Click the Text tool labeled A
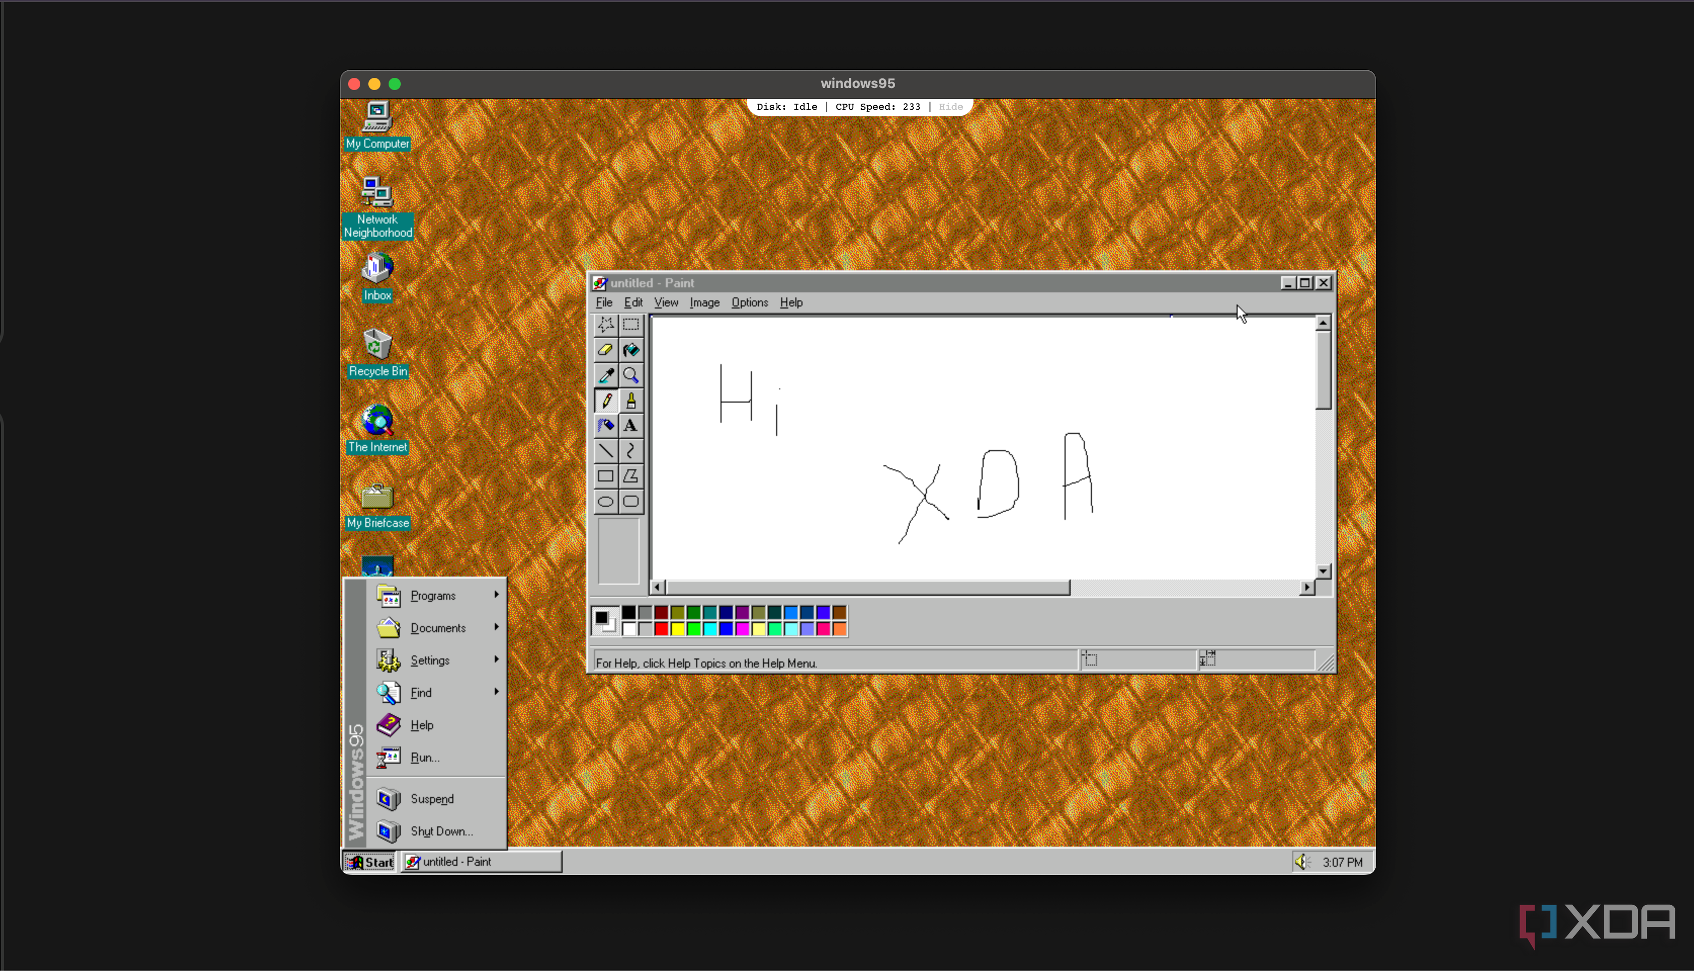 [x=630, y=425]
